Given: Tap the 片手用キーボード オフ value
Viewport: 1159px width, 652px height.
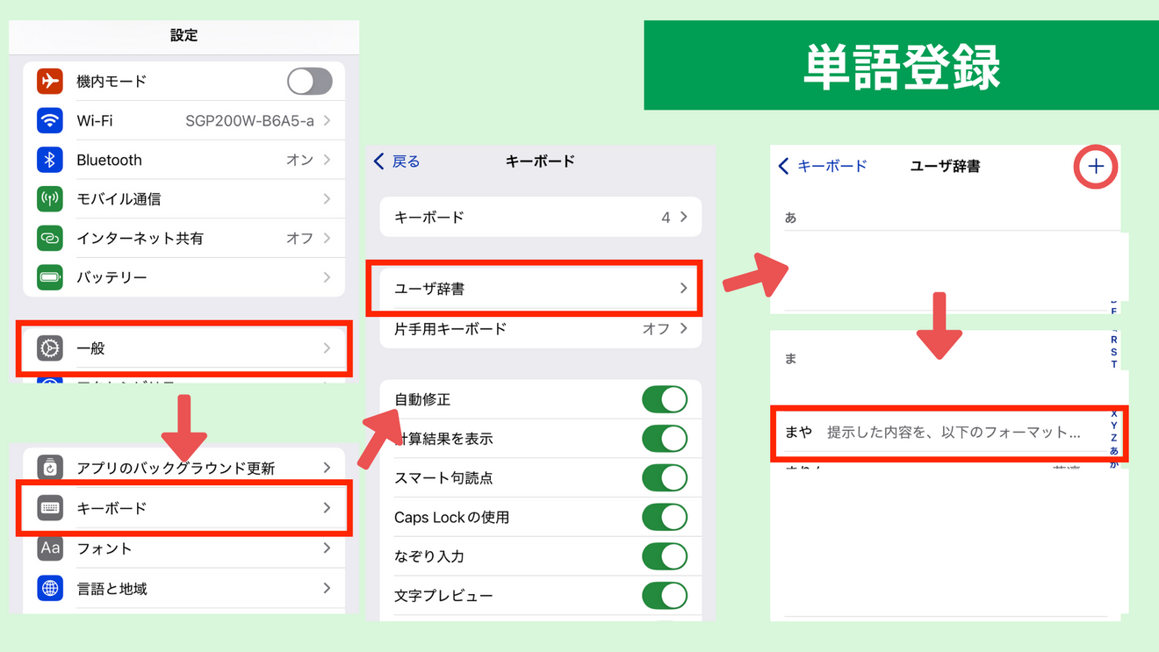Looking at the screenshot, I should point(656,328).
